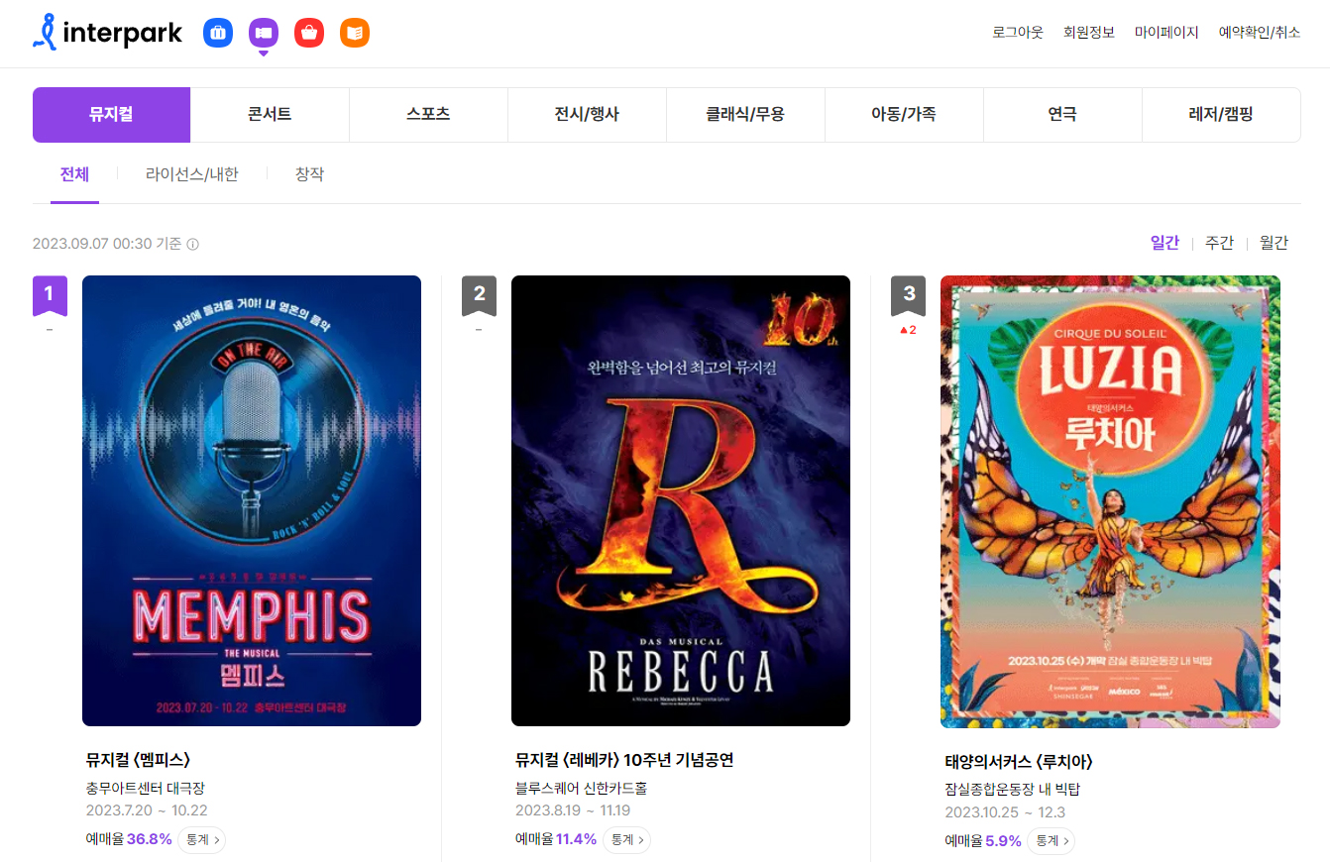Open the Rebecca musical poster
1330x862 pixels.
tap(681, 500)
